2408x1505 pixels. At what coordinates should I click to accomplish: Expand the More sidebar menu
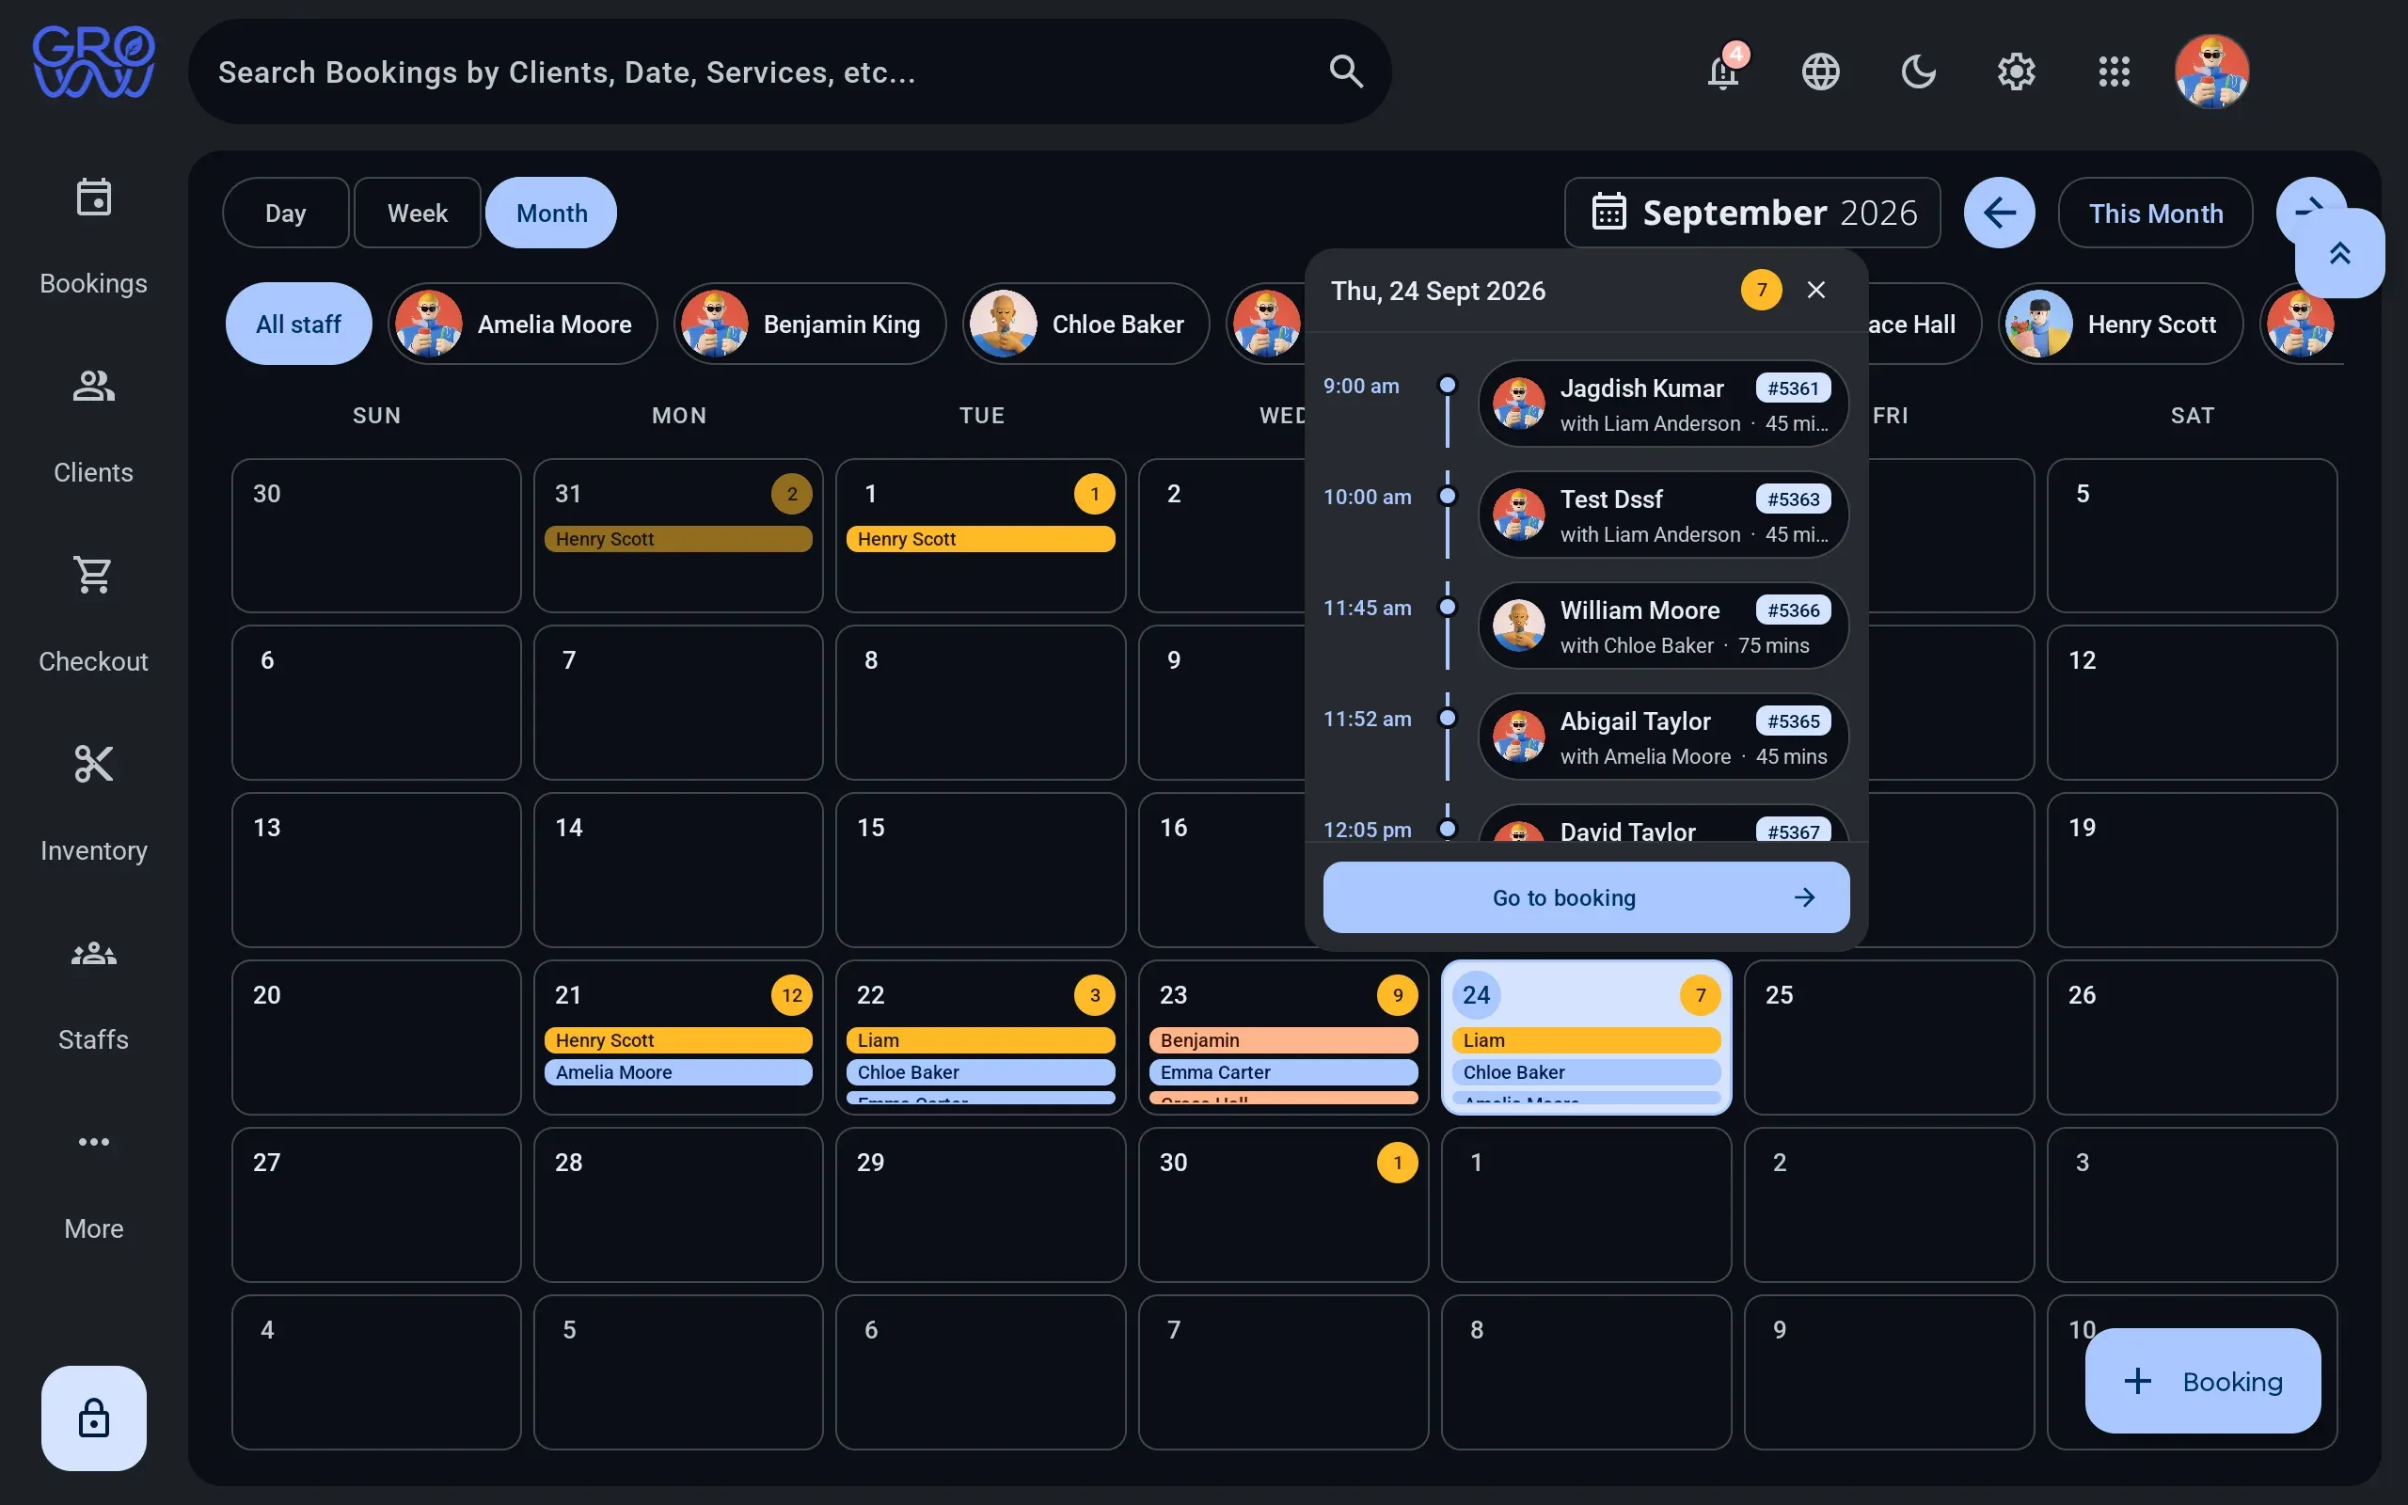point(93,1182)
